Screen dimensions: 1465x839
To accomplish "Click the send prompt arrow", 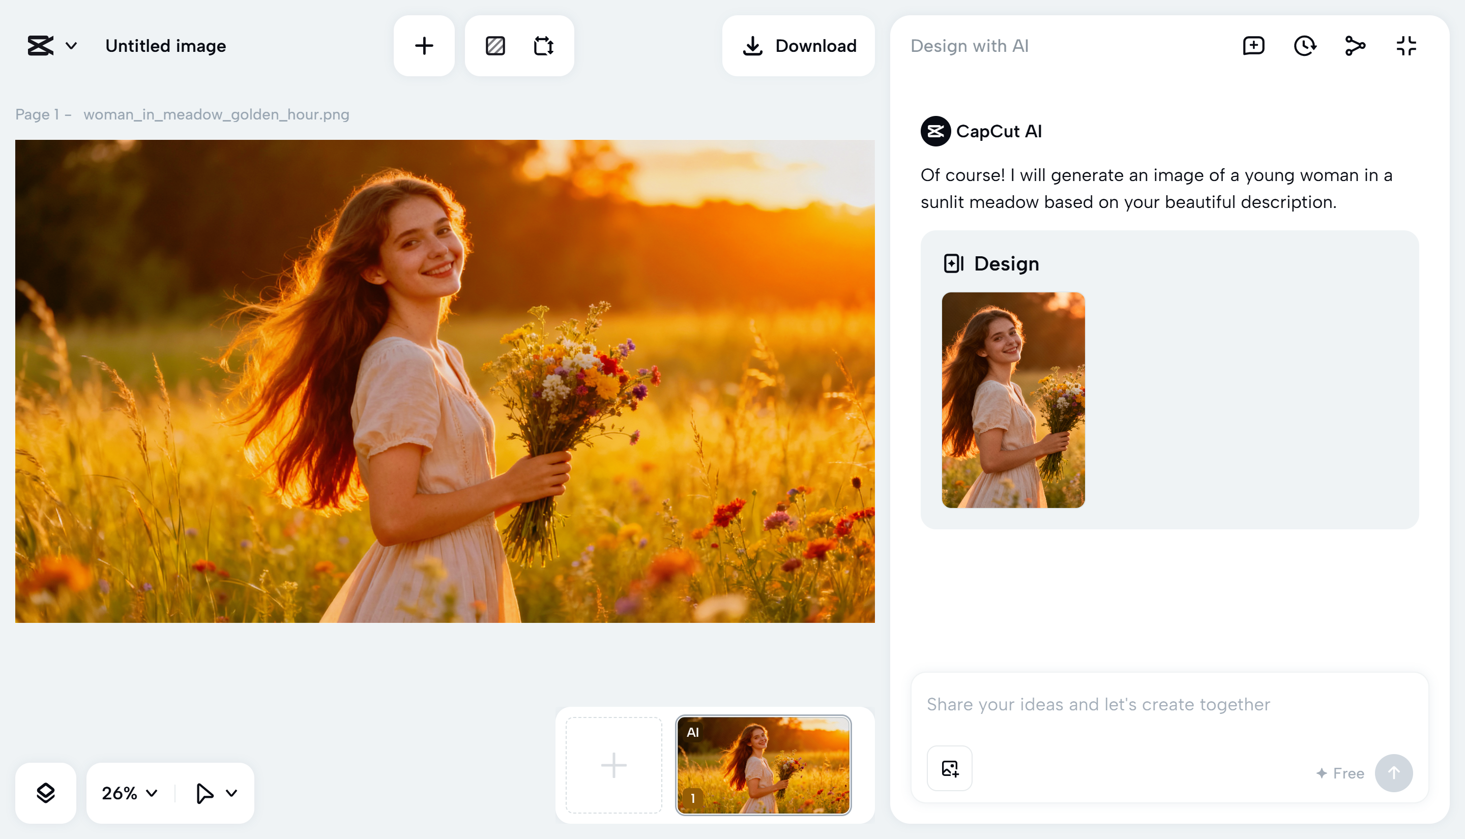I will [x=1394, y=773].
